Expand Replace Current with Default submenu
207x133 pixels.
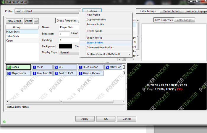click(x=106, y=54)
